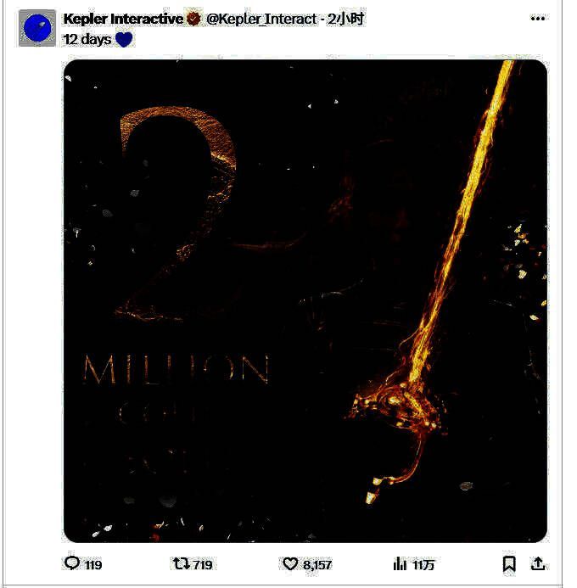Click the 119 replies count
Viewport: 577px width, 588px height.
point(93,565)
